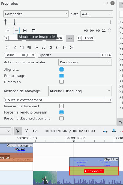Activate the arrow selection tool
Screen dimensions: 123x185
18,131
